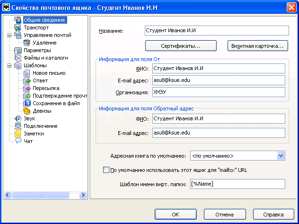Open help with Справка button
This screenshot has height=224, width=299.
tap(273, 215)
